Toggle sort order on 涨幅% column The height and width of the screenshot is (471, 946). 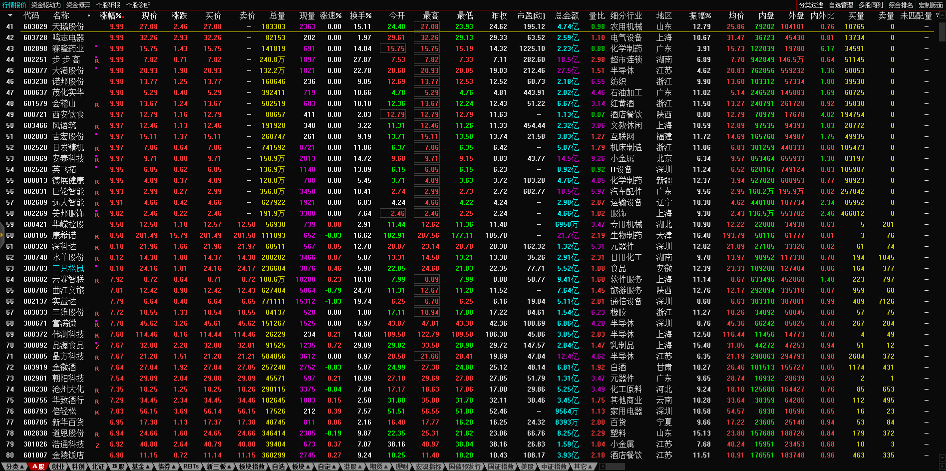click(110, 15)
